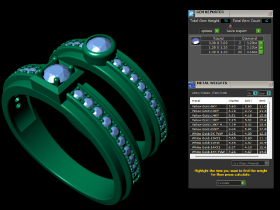The width and height of the screenshot is (280, 210).
Task: Click the Metal column header
Action: click(x=208, y=101)
